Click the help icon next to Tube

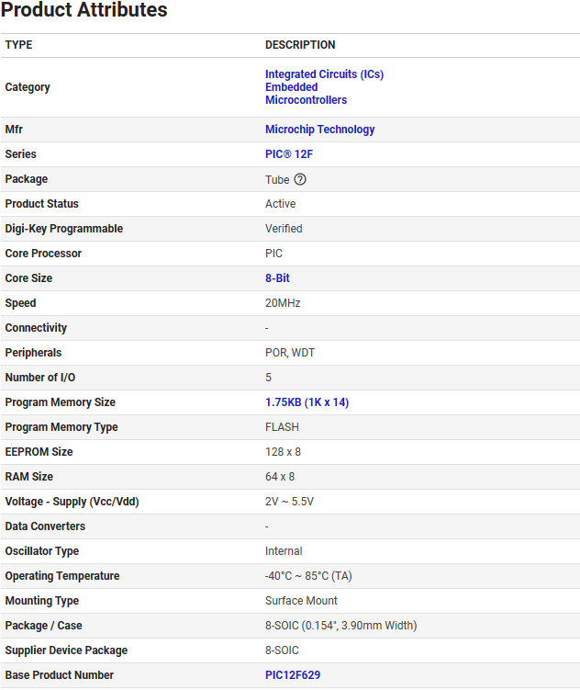pyautogui.click(x=300, y=179)
